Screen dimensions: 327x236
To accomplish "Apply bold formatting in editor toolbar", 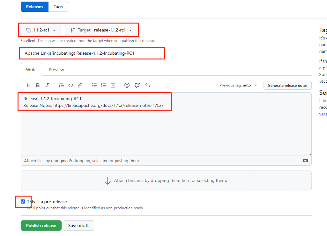I will coord(38,85).
